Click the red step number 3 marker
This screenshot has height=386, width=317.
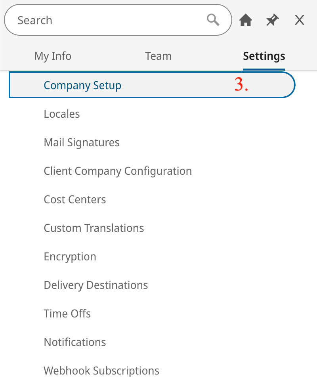coord(241,84)
